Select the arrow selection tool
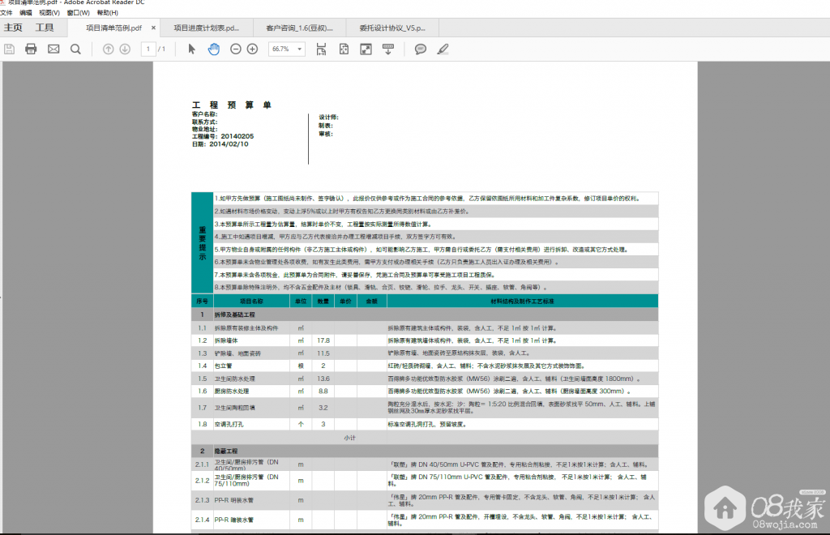The width and height of the screenshot is (830, 535). click(192, 49)
